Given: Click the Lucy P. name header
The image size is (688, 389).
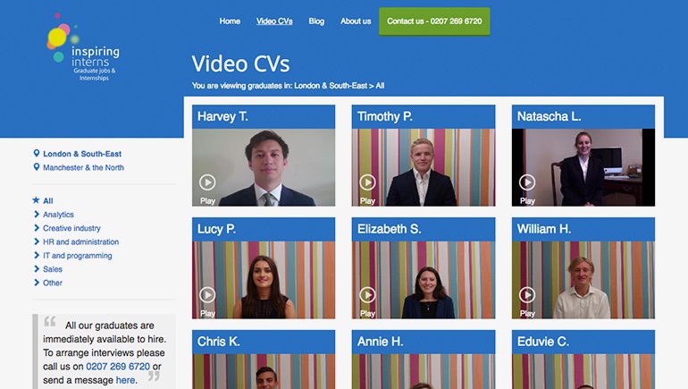Looking at the screenshot, I should pos(264,229).
